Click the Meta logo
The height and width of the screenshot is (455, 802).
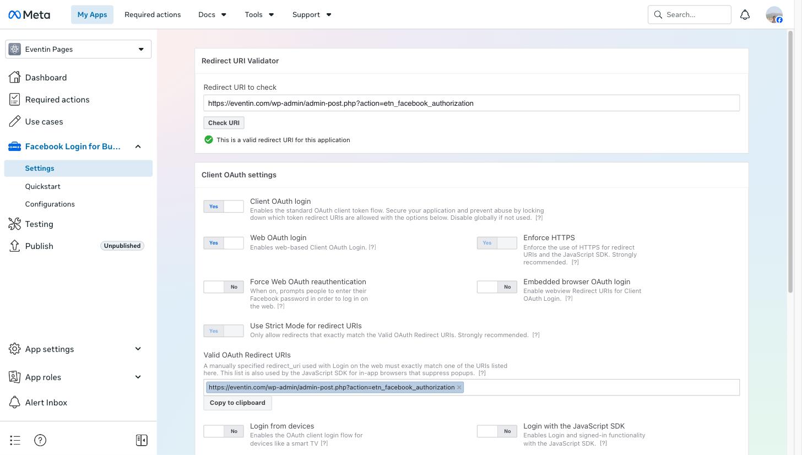29,15
